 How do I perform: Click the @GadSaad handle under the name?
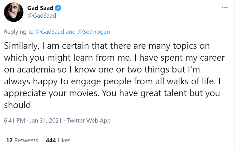click(42, 16)
